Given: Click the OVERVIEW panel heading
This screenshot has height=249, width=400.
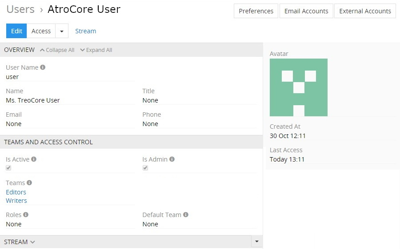Looking at the screenshot, I should point(20,50).
